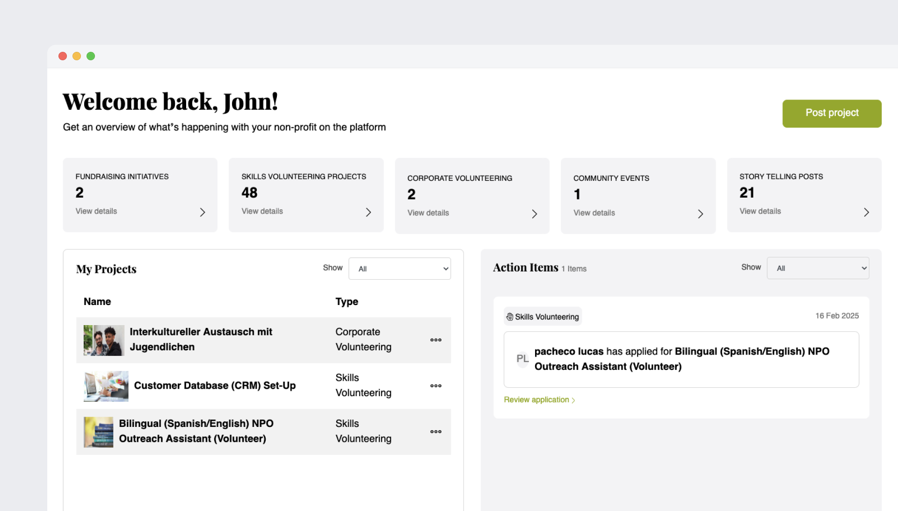This screenshot has width=898, height=511.
Task: Open three-dot menu for Interkultureller Austausch project
Action: point(435,340)
